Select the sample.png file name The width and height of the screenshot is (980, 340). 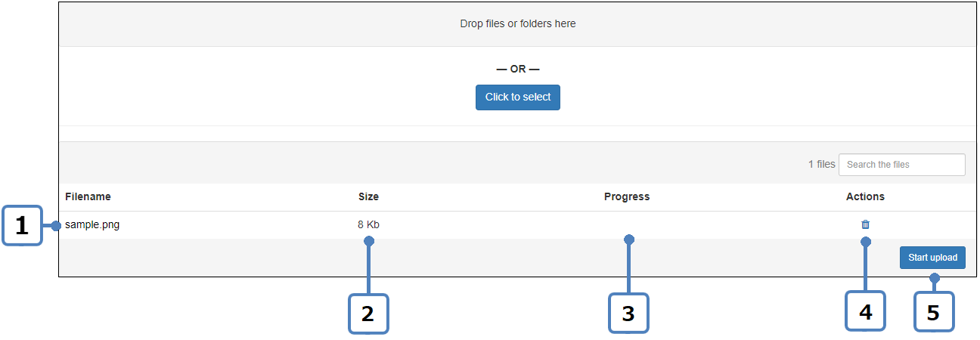92,224
